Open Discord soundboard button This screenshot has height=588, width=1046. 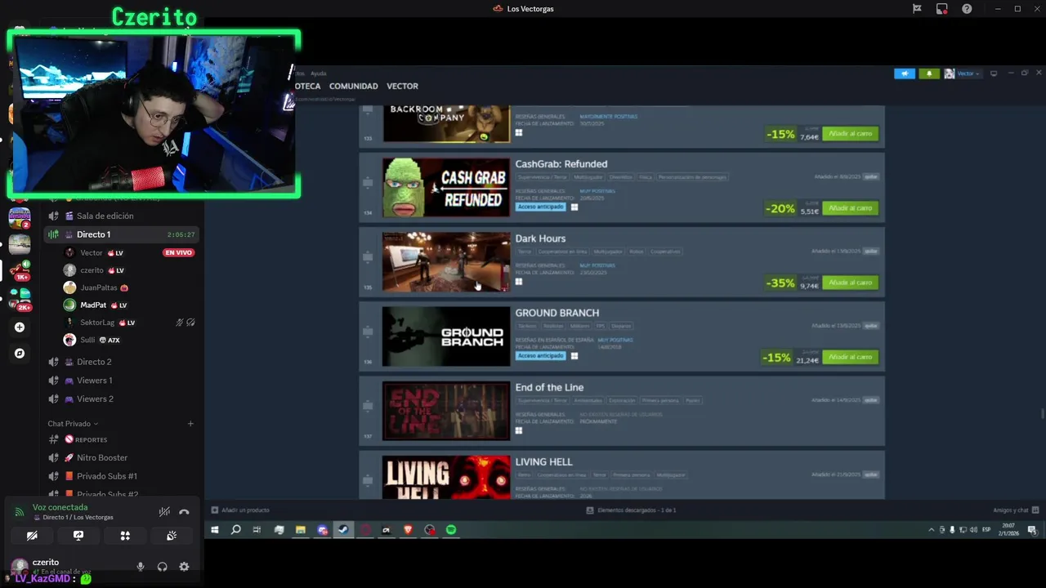(x=172, y=536)
